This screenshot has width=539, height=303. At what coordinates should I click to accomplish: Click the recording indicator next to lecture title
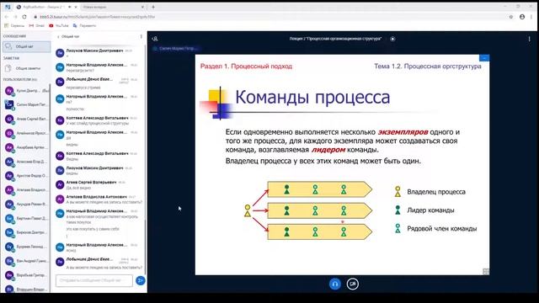click(x=392, y=39)
